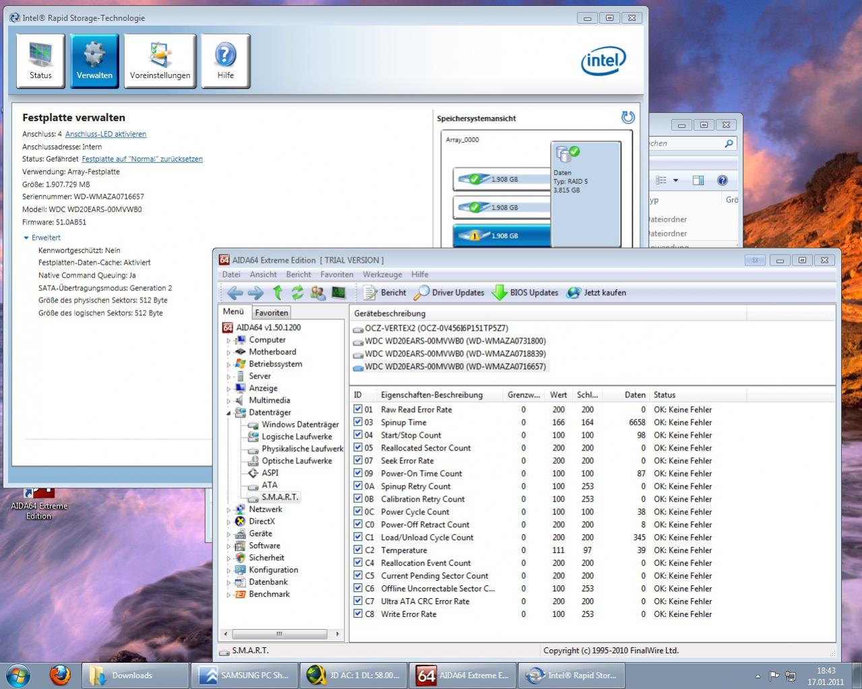
Task: Click the users icon in AIDA64 toolbar
Action: pos(317,292)
